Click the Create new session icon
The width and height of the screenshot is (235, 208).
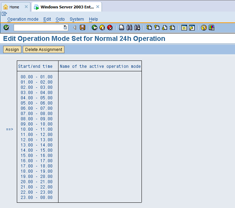click(x=184, y=28)
